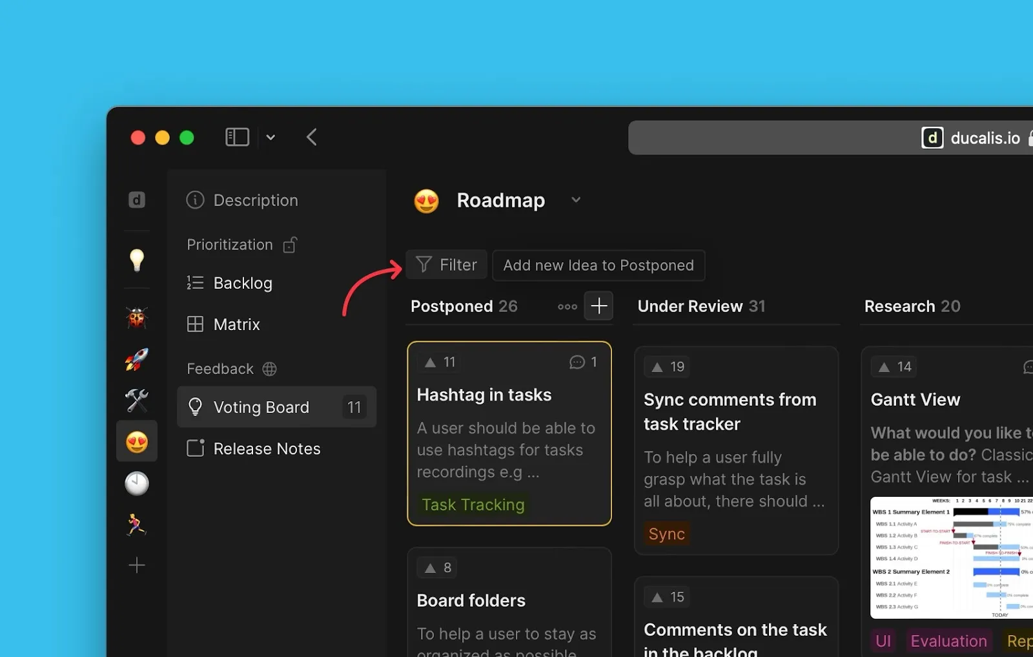Select the rocket board icon

tap(137, 360)
